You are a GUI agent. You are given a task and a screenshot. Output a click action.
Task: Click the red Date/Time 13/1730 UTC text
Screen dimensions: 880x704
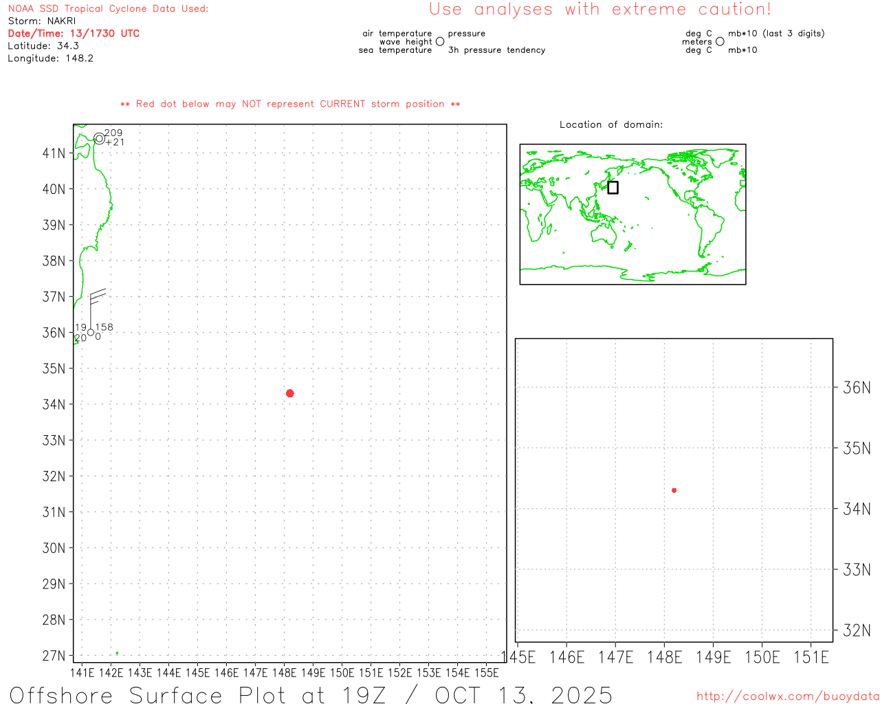(x=74, y=34)
